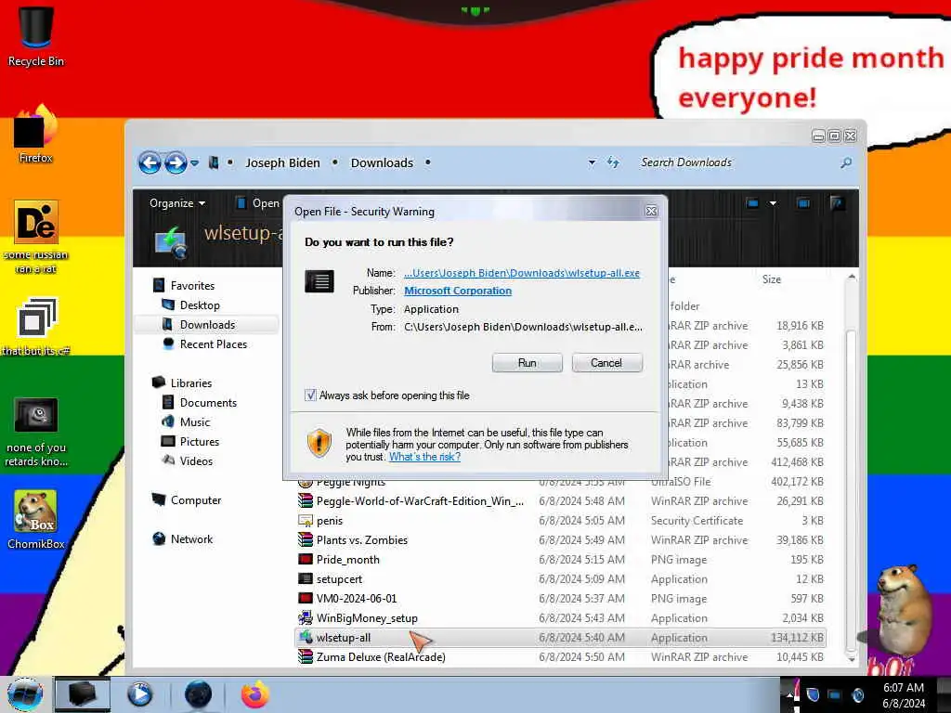
Task: Click the magnifier search icon
Action: [846, 162]
